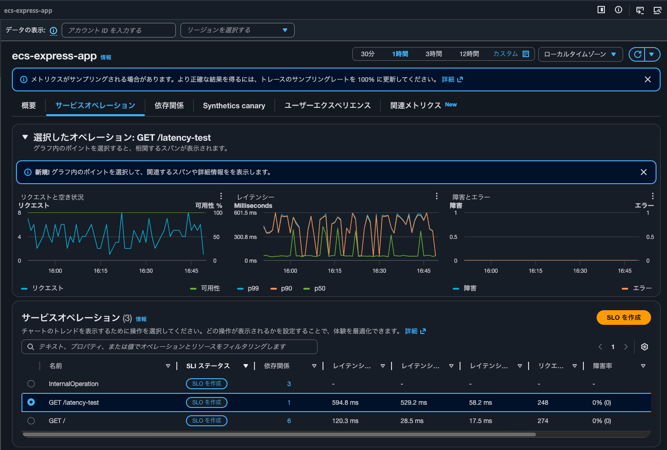Click the info icon beside データの表示

(x=53, y=31)
